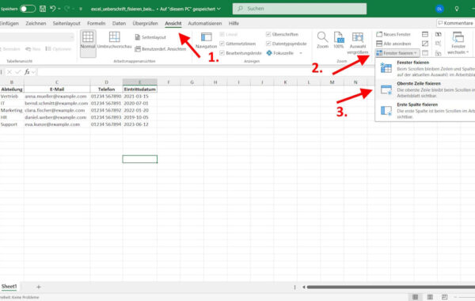This screenshot has width=475, height=301.
Task: Reset zoom to 100%
Action: [x=338, y=40]
